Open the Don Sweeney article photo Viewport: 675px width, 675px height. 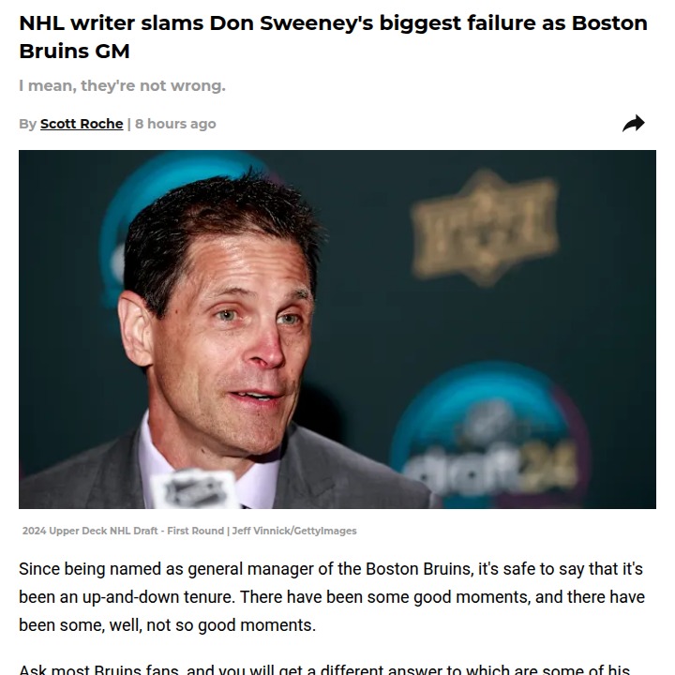(x=337, y=329)
